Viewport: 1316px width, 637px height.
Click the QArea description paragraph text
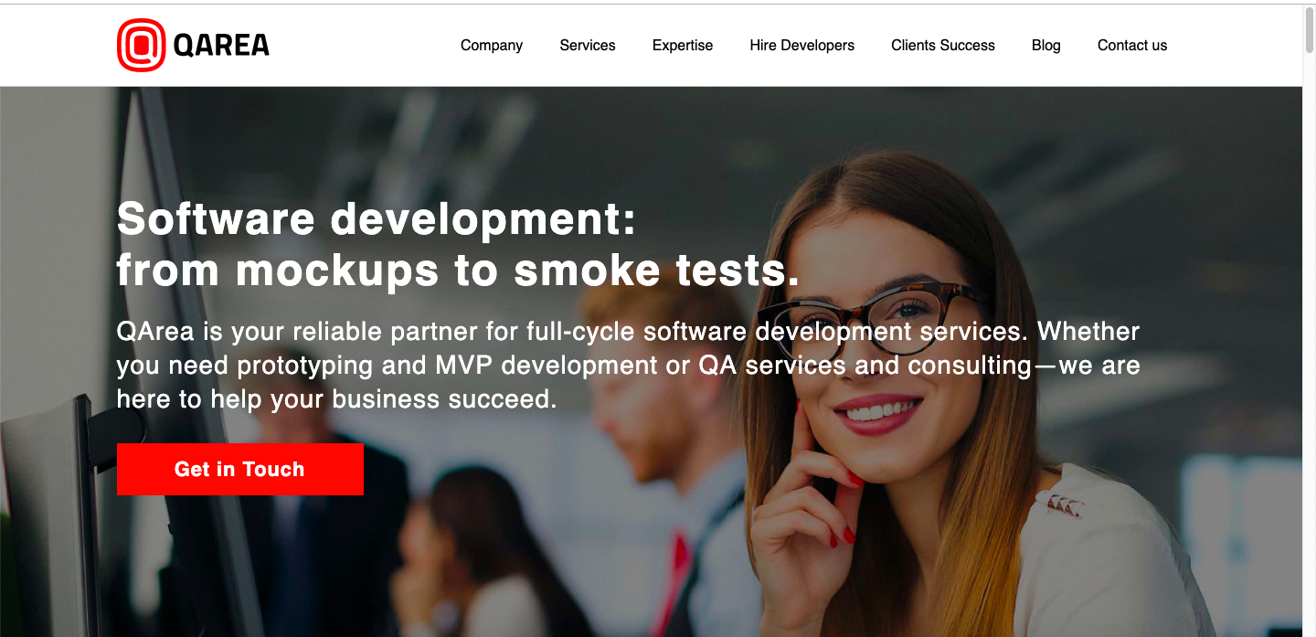point(629,365)
